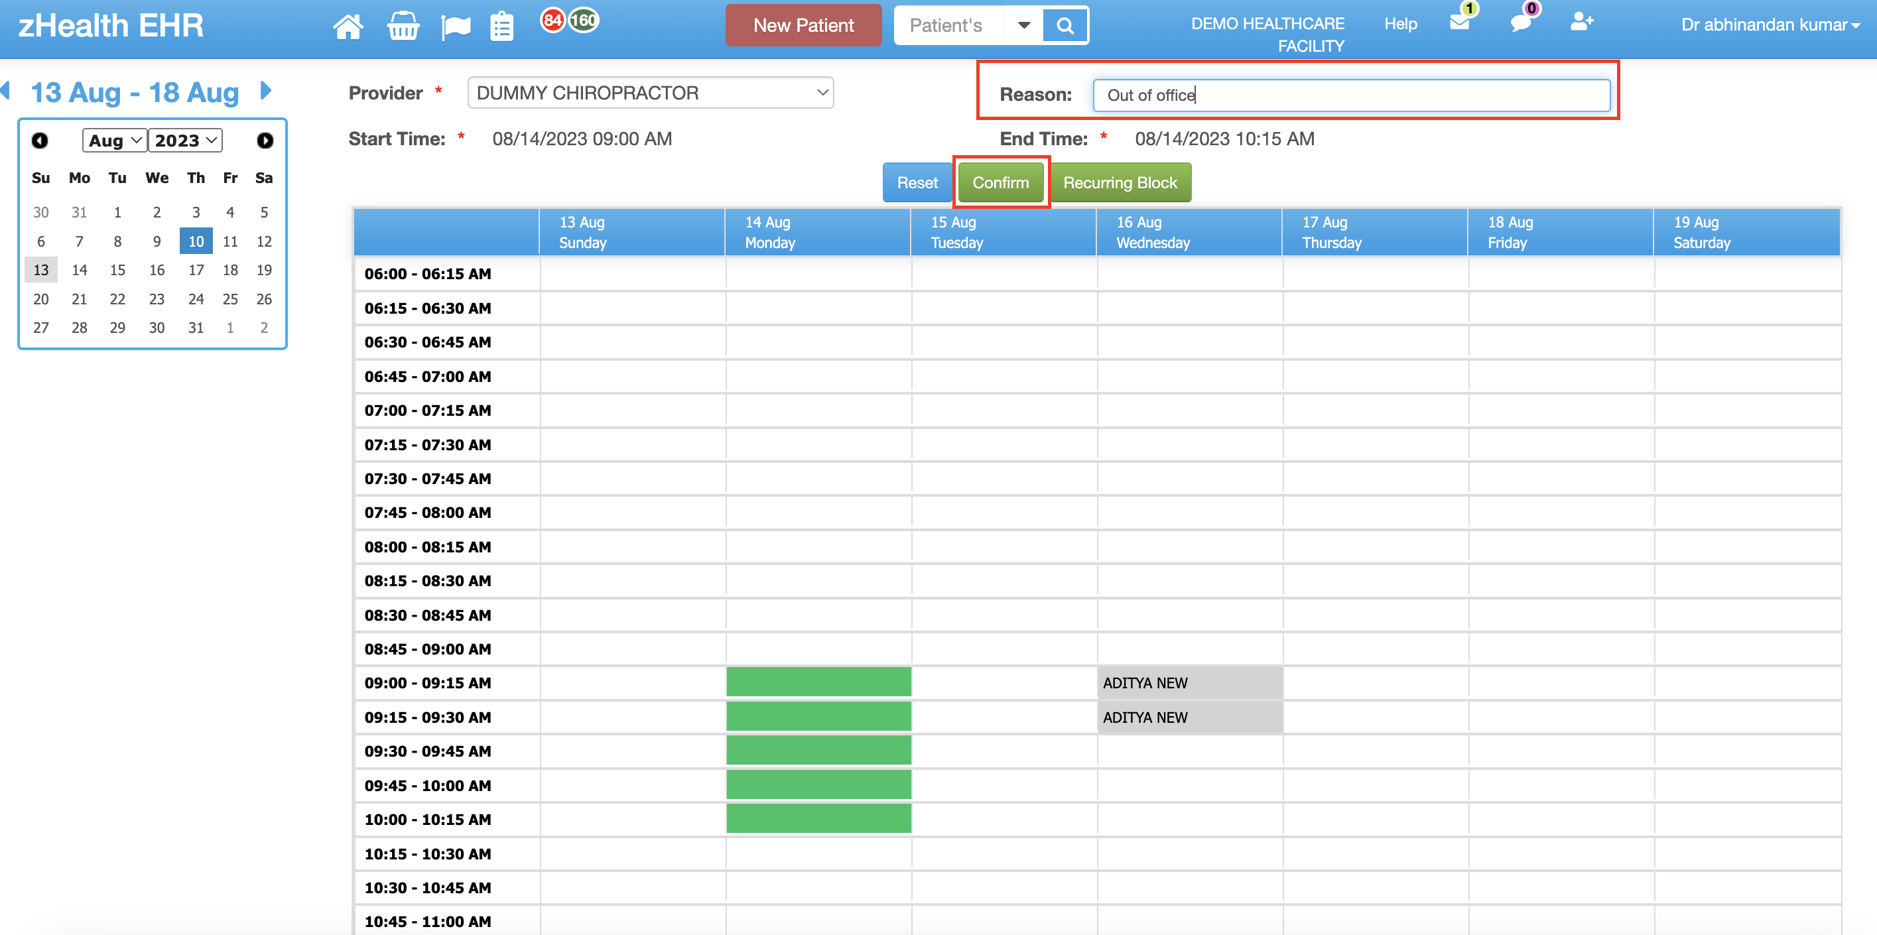Image resolution: width=1877 pixels, height=935 pixels.
Task: Open the mail notifications envelope
Action: pos(1460,25)
